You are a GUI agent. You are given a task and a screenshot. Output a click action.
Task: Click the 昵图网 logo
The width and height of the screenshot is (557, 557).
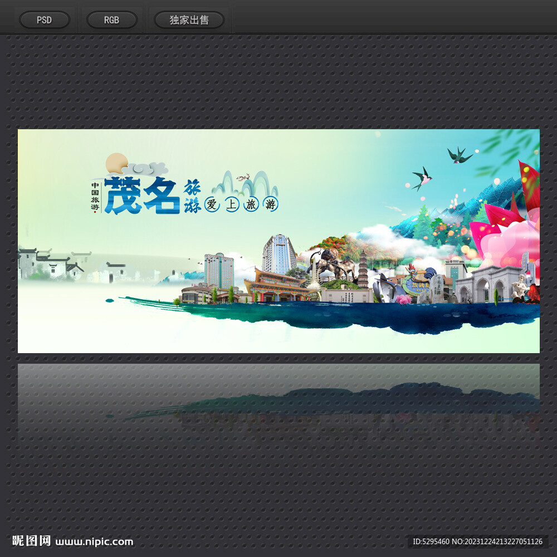pos(31,541)
